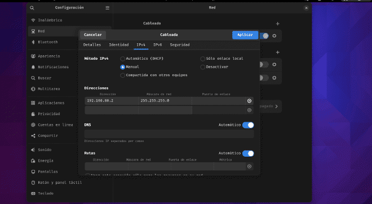This screenshot has height=204, width=372.
Task: Add a new Cableado connection with plus
Action: pyautogui.click(x=277, y=24)
